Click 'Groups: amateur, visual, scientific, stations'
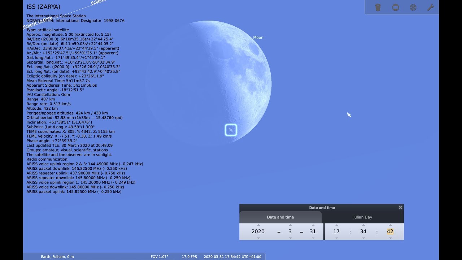The width and height of the screenshot is (462, 260). point(67,150)
